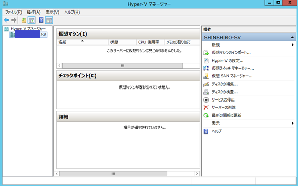The image size is (298, 190).
Task: Open ディスクの検査... action
Action: (224, 92)
